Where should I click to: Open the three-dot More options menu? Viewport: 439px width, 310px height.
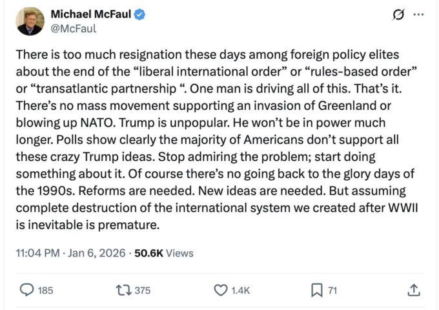[418, 14]
